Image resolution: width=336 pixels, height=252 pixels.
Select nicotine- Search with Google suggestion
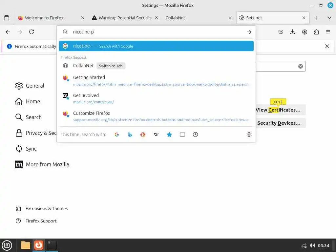(x=156, y=46)
